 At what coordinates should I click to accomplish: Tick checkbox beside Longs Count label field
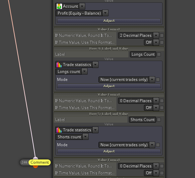click(x=159, y=54)
